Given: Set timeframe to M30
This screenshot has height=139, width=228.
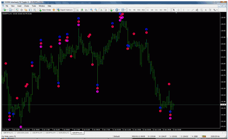Looking at the screenshot, I should coord(143,10).
